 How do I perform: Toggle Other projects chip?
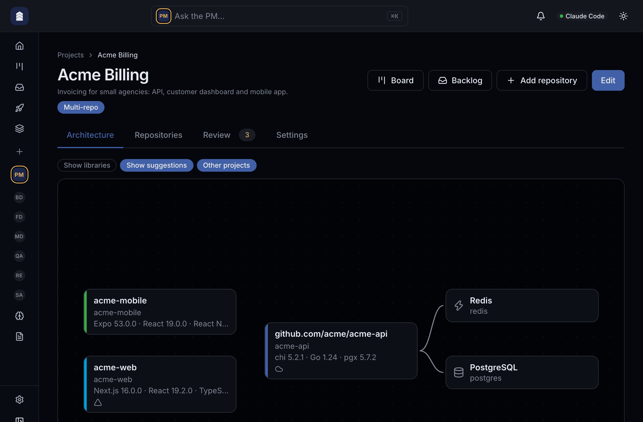(226, 165)
